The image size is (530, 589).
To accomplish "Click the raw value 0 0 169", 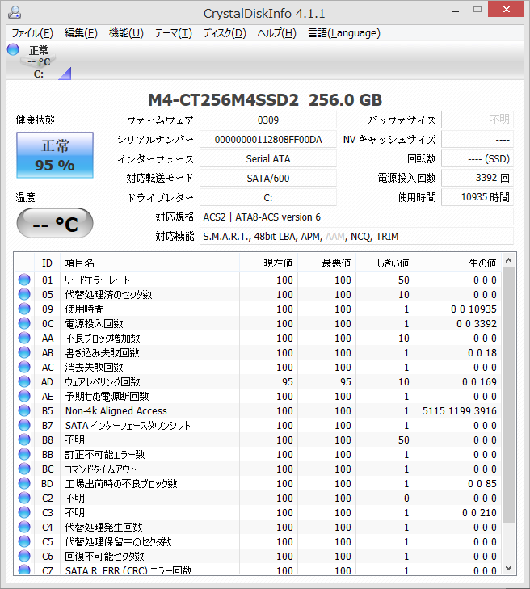I will pyautogui.click(x=479, y=382).
